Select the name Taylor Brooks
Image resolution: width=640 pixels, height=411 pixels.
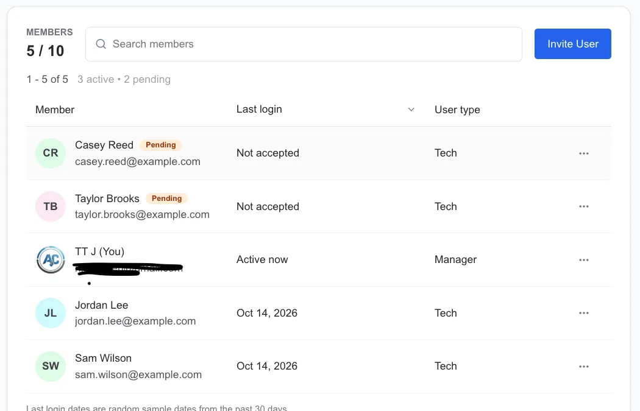click(107, 198)
